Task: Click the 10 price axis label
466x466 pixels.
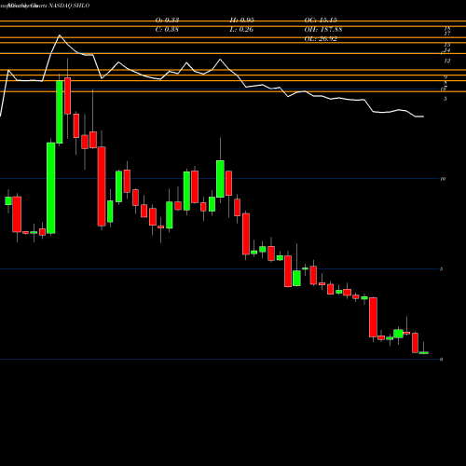Action: click(x=443, y=179)
